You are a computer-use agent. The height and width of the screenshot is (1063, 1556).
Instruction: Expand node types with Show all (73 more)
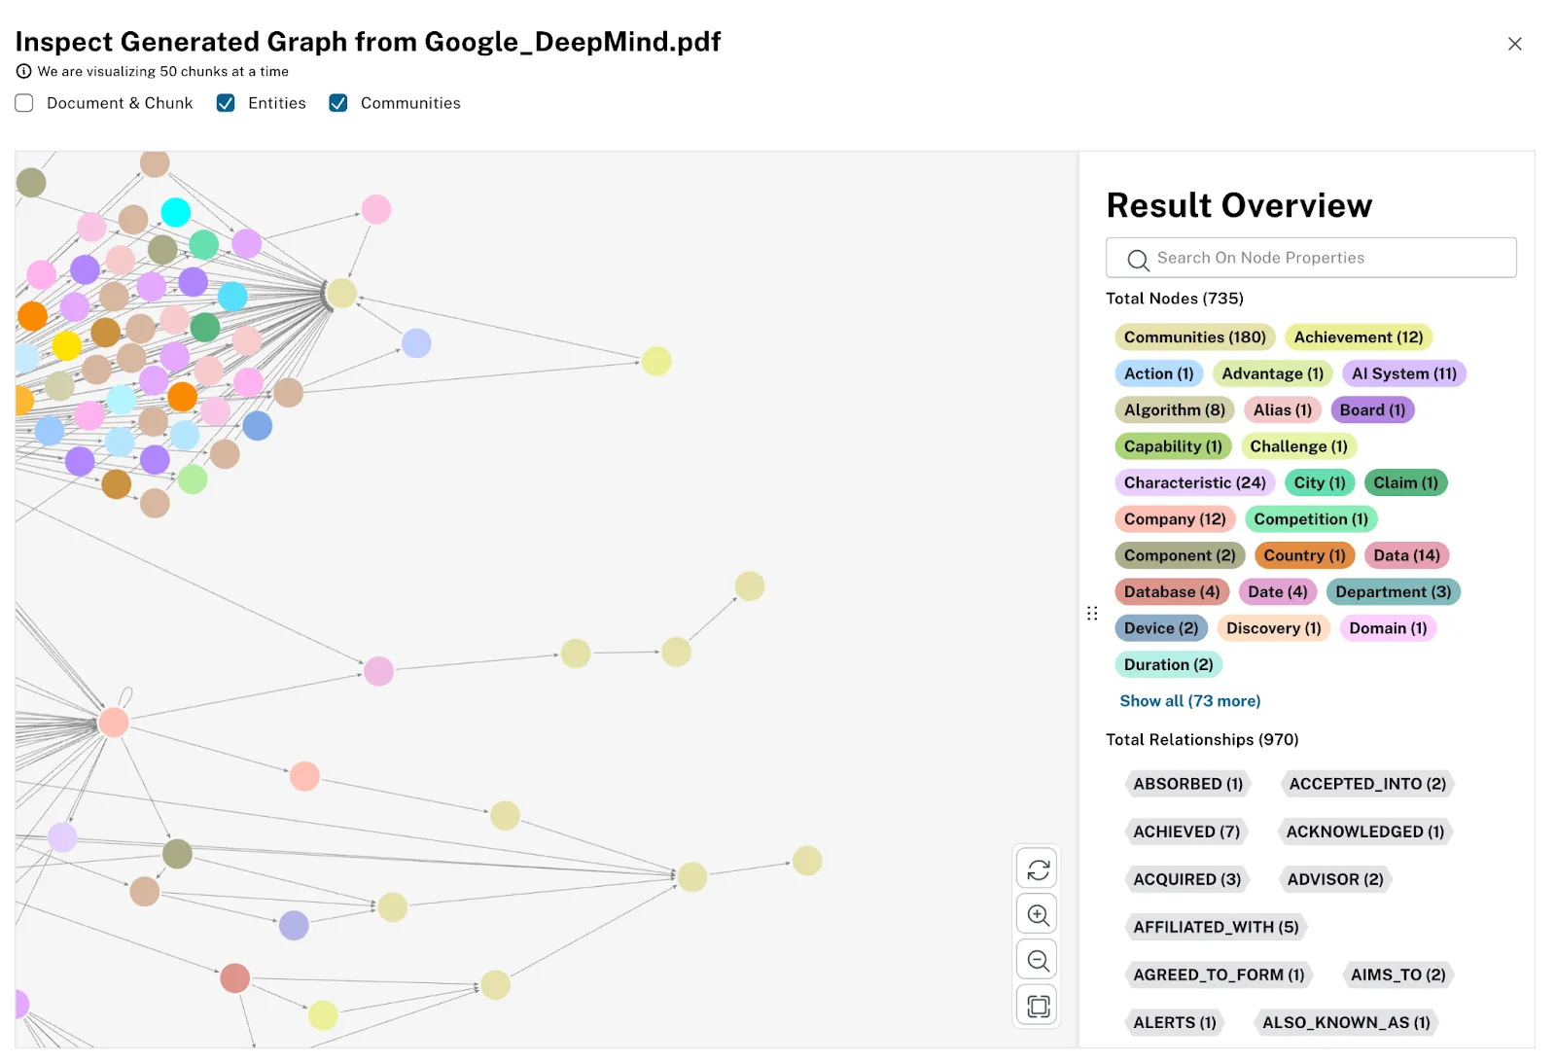(1189, 700)
